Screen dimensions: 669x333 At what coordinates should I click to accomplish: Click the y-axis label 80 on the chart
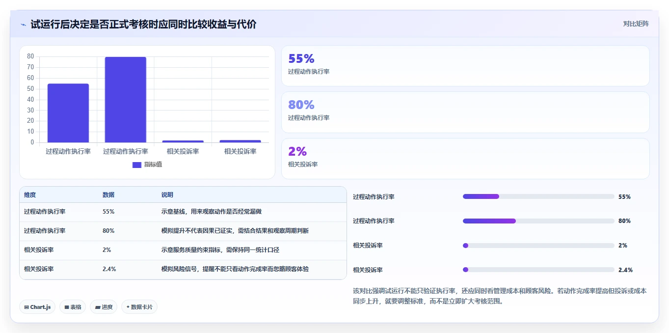pos(30,56)
